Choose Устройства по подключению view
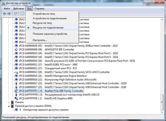Screen dimensions: 166x121 coord(49,18)
